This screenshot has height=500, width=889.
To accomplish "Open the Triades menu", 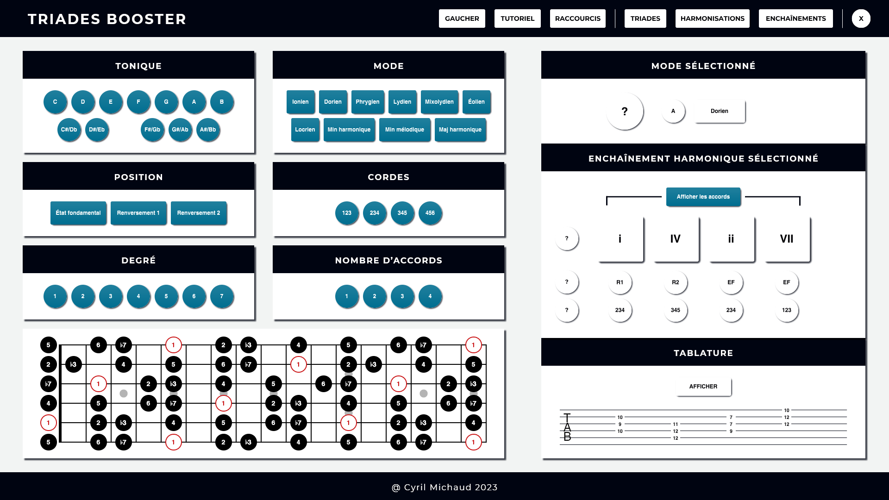I will point(645,19).
